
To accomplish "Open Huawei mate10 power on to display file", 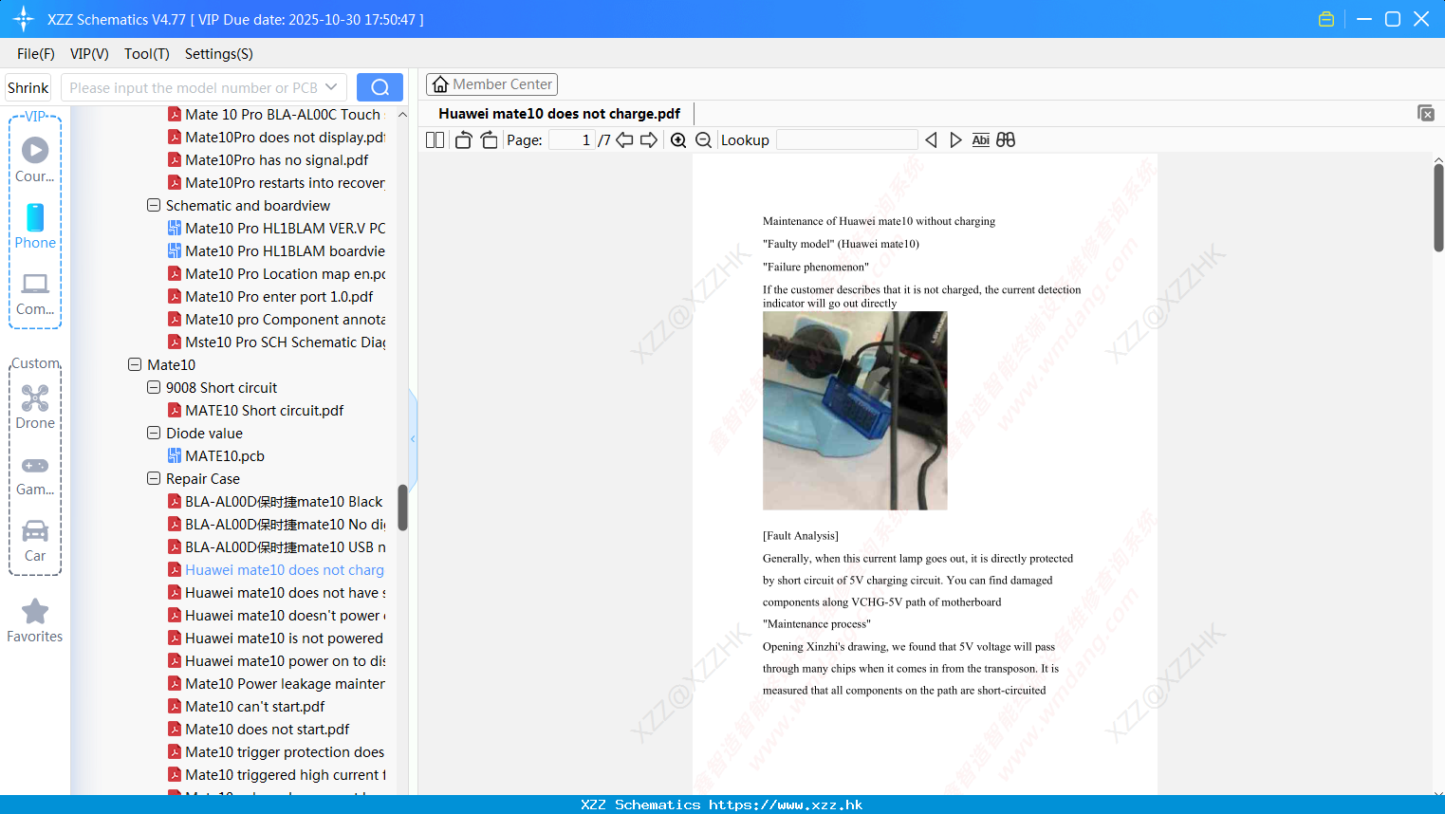I will (285, 660).
